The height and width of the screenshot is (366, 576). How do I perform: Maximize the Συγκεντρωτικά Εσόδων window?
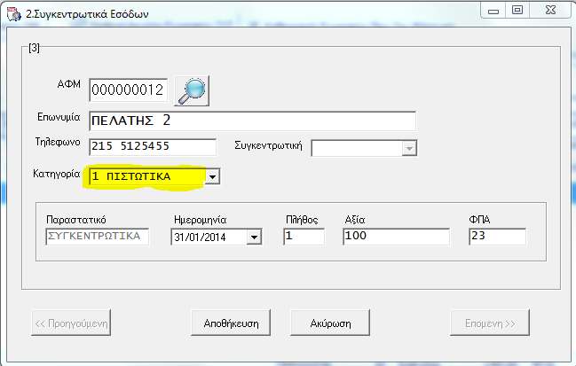(x=517, y=11)
